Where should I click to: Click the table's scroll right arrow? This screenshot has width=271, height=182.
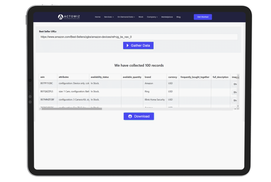[x=235, y=109]
